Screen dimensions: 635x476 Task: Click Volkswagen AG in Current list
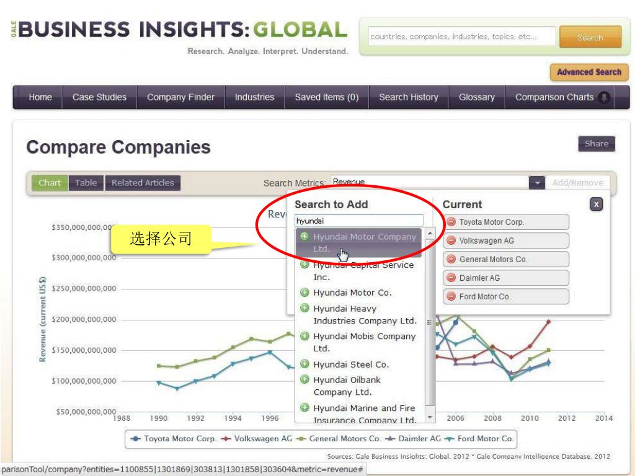coord(506,240)
